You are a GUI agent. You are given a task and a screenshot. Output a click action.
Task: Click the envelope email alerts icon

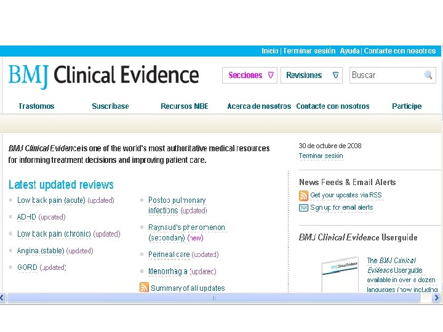(x=303, y=208)
